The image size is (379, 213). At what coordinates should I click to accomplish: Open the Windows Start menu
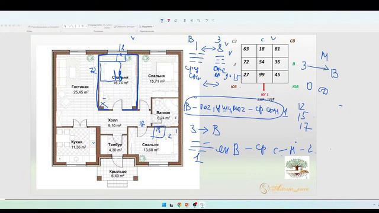coord(164,205)
